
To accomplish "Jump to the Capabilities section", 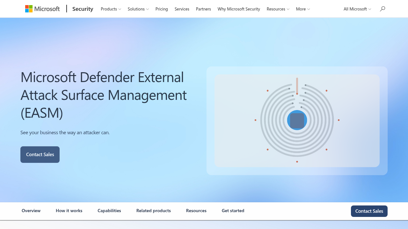I will [x=109, y=211].
